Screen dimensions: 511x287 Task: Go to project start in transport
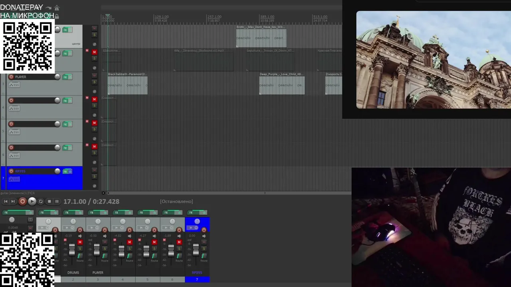[6, 201]
